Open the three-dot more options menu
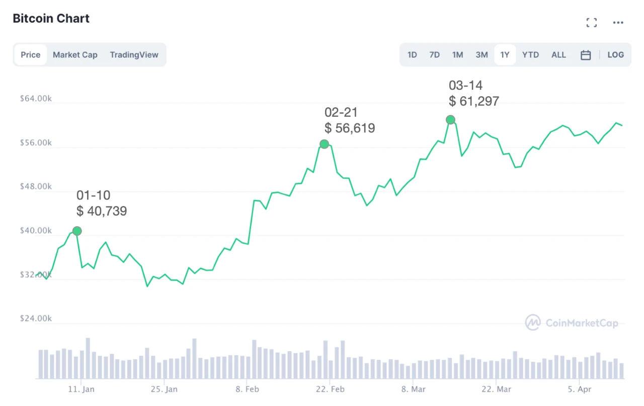Screen dimensions: 644x406 pyautogui.click(x=618, y=23)
